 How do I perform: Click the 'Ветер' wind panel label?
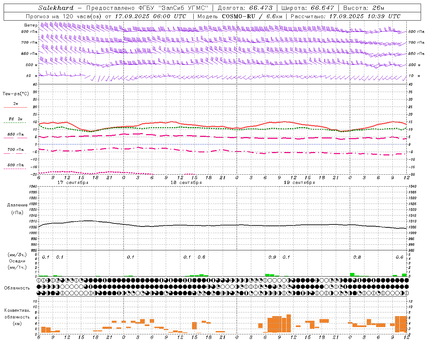(31, 25)
